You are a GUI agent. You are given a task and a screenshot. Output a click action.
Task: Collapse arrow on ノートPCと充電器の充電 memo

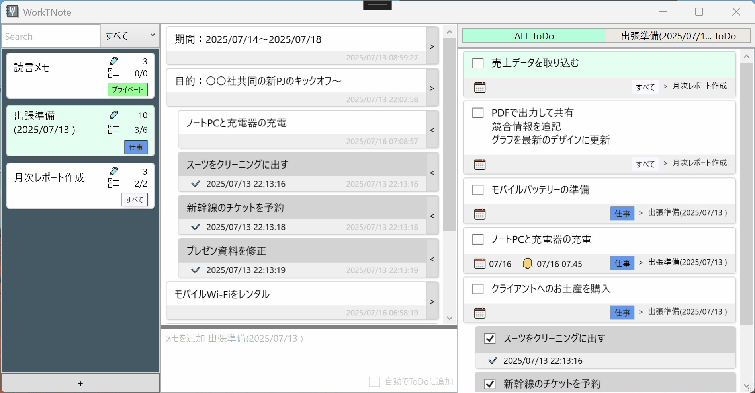point(432,130)
